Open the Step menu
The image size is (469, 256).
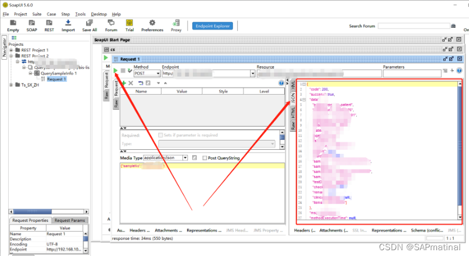click(x=65, y=14)
